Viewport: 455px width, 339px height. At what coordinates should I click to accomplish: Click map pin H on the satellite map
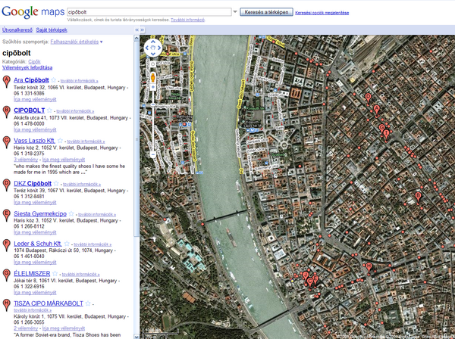click(x=369, y=268)
